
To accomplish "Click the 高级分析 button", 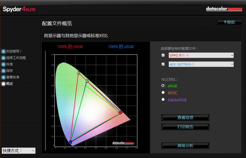I will coord(185,145).
